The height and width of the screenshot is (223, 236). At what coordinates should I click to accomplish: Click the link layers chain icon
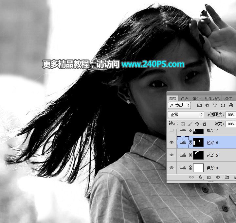pyautogui.click(x=191, y=177)
